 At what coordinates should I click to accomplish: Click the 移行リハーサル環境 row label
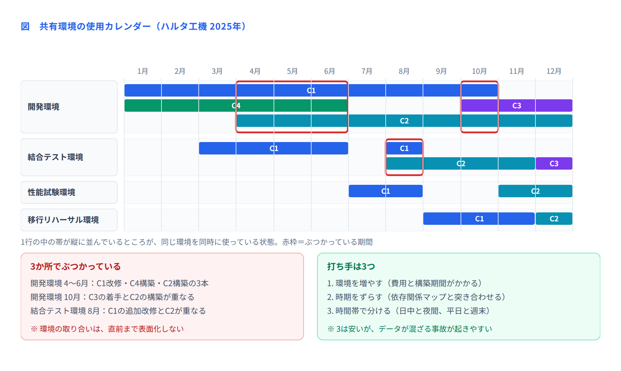pyautogui.click(x=69, y=220)
